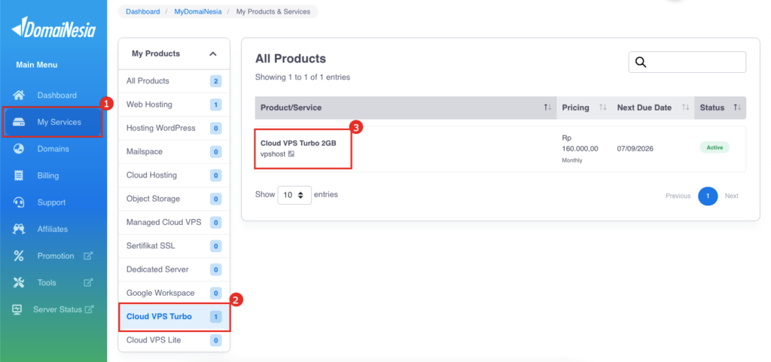Screen dimensions: 771x362
Task: Click the My Services server icon
Action: pos(19,122)
